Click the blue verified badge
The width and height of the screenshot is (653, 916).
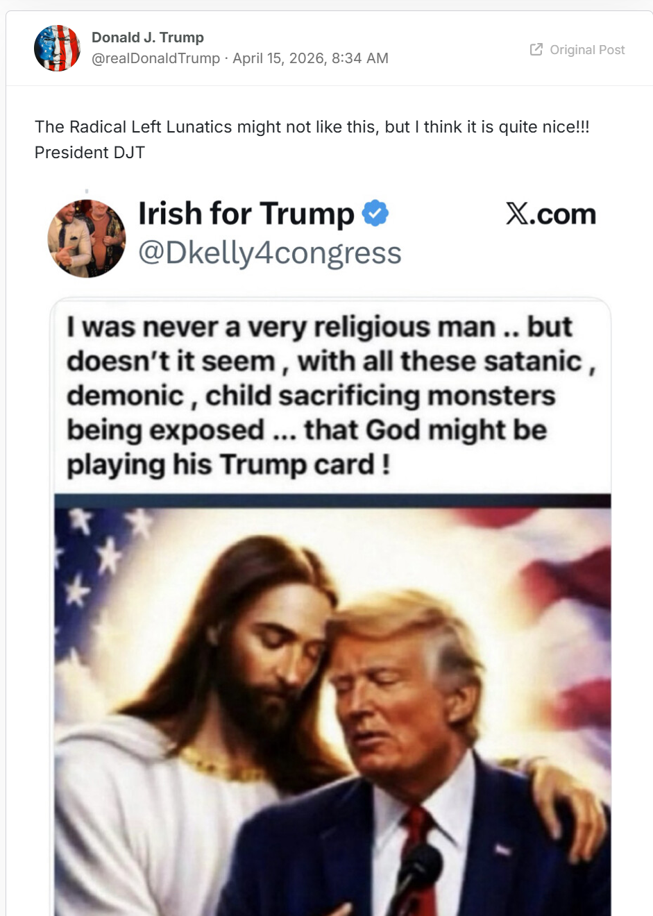point(375,213)
